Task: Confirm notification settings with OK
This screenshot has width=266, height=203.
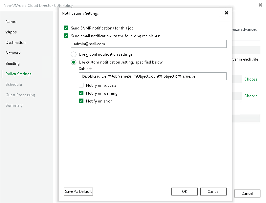Action: (x=185, y=192)
